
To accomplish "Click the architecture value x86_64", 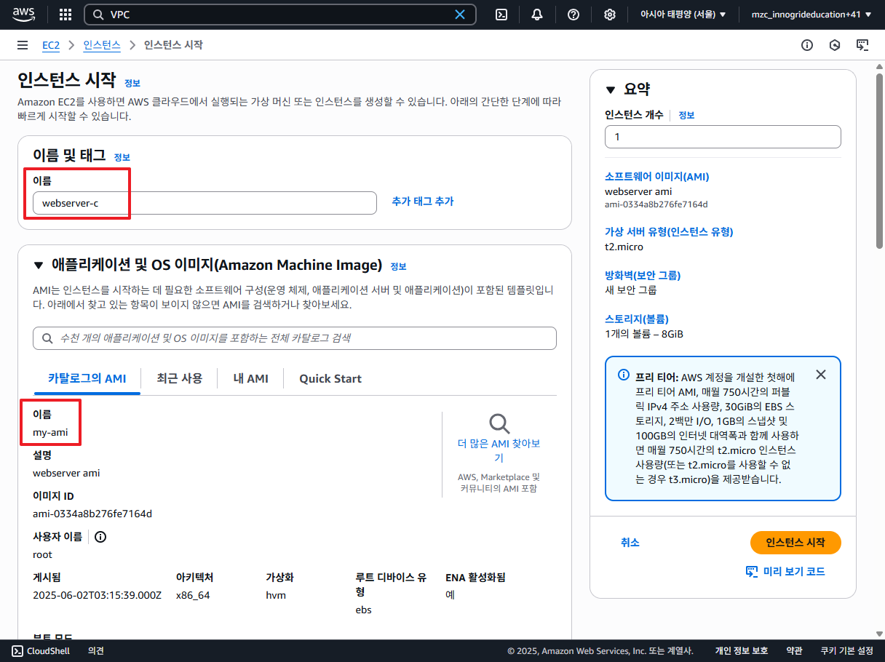I will 193,595.
